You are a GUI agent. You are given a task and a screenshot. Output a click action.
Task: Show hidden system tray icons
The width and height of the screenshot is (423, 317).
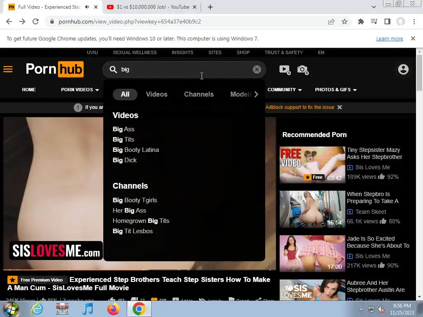[x=361, y=309]
